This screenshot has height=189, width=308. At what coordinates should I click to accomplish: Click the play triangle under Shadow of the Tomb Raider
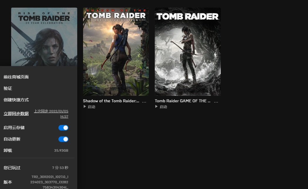tap(85, 106)
